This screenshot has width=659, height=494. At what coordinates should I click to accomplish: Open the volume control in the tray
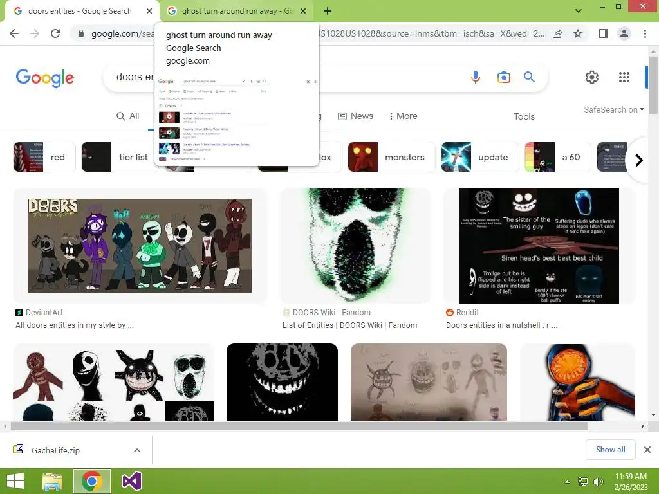point(598,482)
